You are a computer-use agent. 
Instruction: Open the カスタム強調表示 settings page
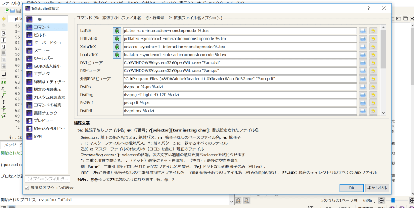(x=47, y=97)
